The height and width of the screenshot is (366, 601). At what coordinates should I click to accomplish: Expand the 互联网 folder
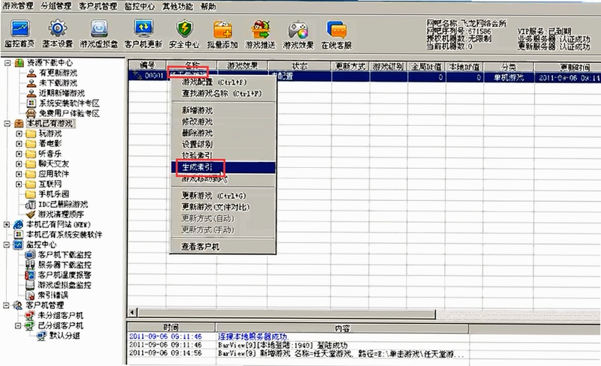(19, 184)
